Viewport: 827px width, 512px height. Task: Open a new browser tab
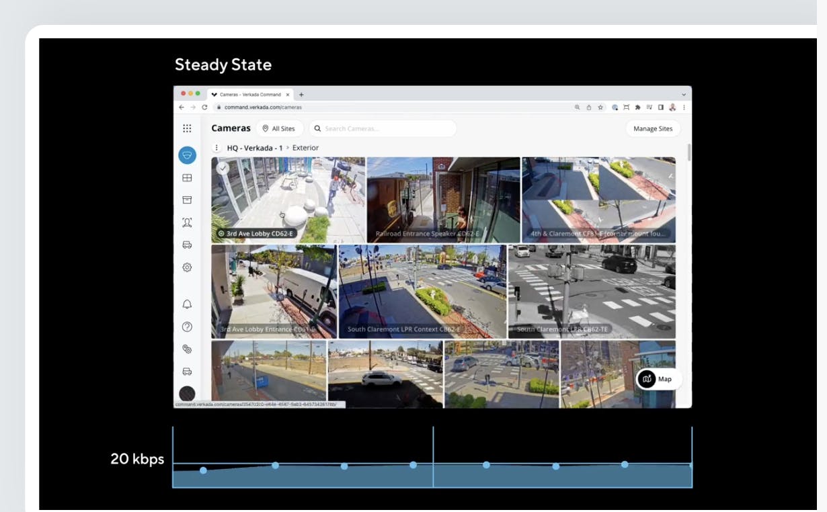301,95
